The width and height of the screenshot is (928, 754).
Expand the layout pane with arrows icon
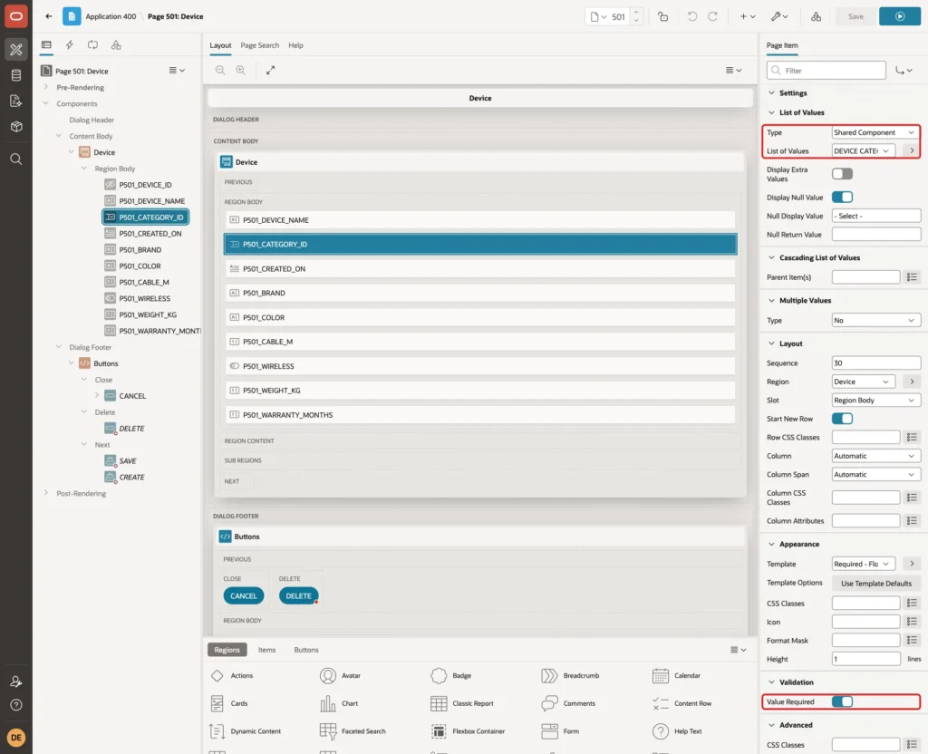[x=270, y=70]
